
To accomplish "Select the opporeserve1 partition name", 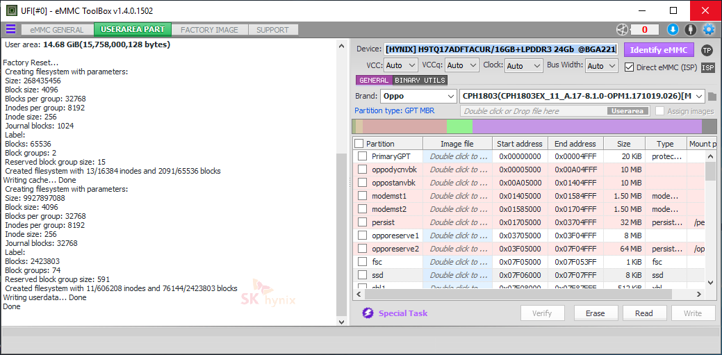I will pos(395,236).
